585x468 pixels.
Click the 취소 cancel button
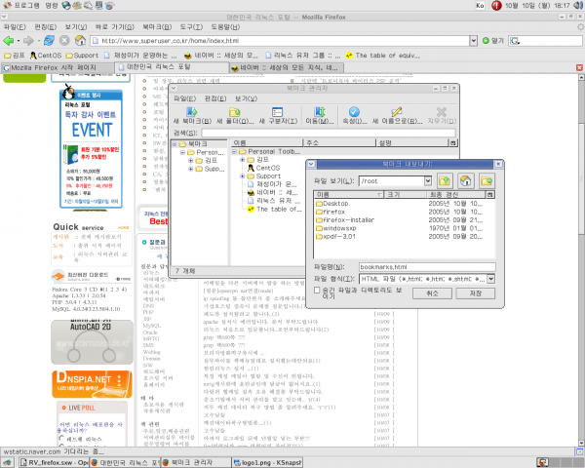coord(432,293)
